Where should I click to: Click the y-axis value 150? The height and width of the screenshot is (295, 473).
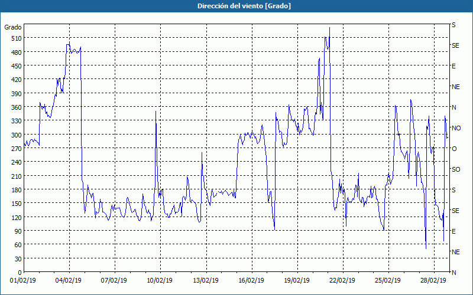tap(17, 204)
